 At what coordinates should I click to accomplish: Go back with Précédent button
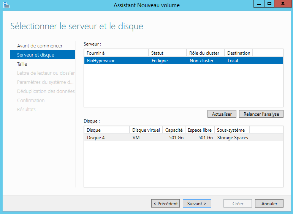[165, 204]
